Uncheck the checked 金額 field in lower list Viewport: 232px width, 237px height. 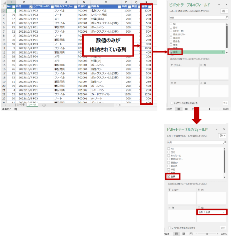(169, 176)
